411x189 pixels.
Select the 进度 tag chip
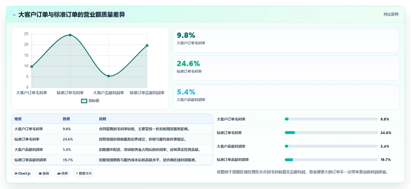pos(63,173)
